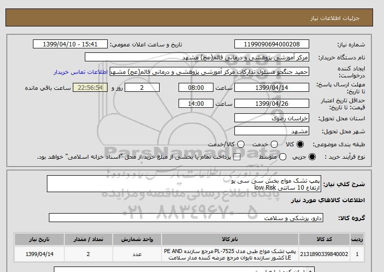The height and width of the screenshot is (272, 384).
Task: Click the product code 2131890339840002 cell
Action: point(324,254)
